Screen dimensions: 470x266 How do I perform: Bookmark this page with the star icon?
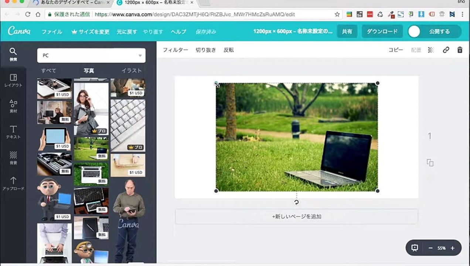point(337,14)
